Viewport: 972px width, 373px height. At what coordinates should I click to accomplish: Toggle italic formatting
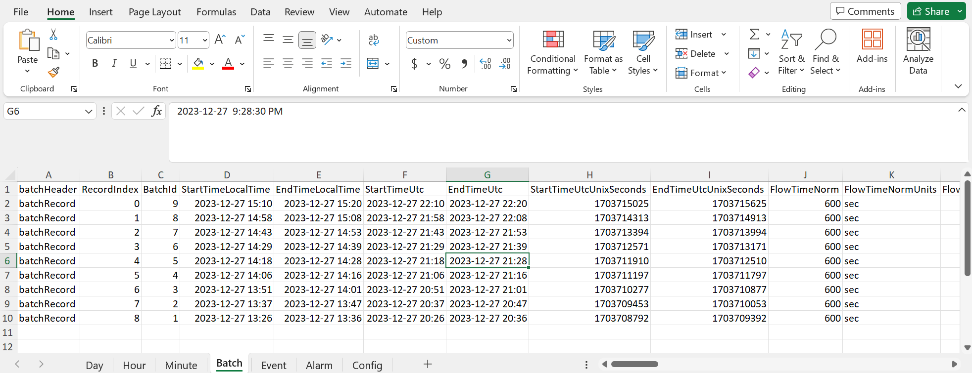pyautogui.click(x=114, y=63)
